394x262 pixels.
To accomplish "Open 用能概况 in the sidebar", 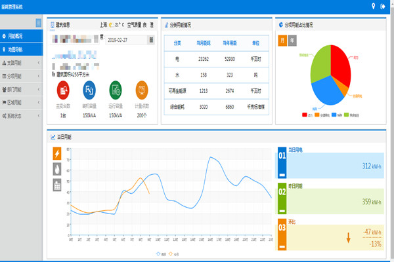I will coord(21,36).
